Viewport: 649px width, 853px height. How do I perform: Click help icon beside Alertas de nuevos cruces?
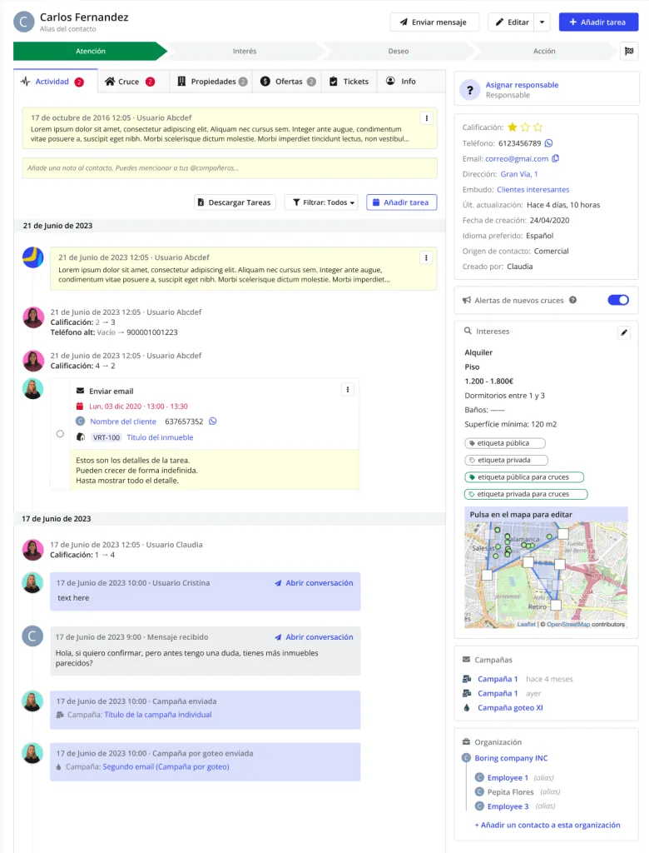(573, 300)
